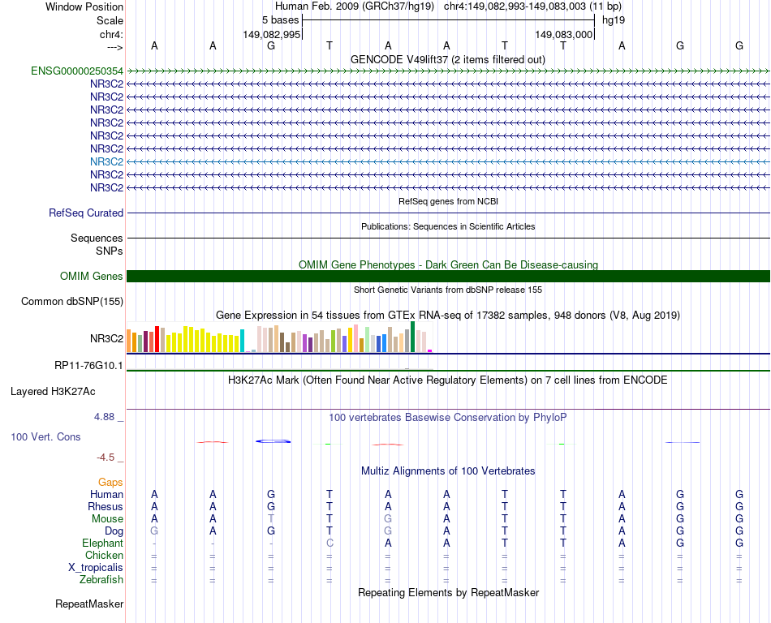The image size is (771, 623).
Task: Open the RefSeq Curated track label
Action: (x=86, y=213)
